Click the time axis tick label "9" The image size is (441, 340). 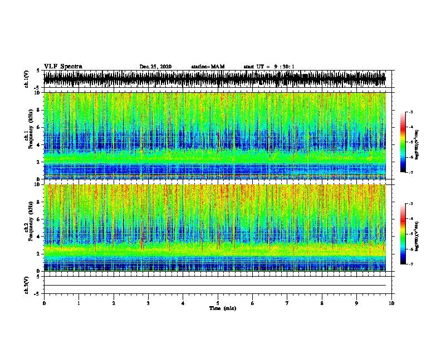tap(356, 303)
